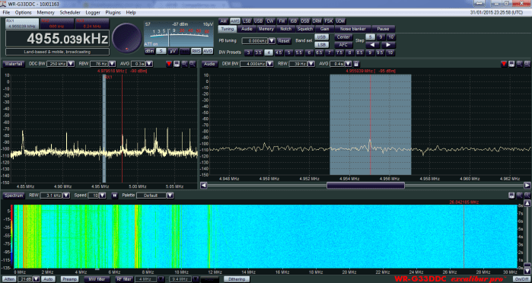This screenshot has width=532, height=283.
Task: Switch to the Noise blanker tab
Action: (x=353, y=29)
